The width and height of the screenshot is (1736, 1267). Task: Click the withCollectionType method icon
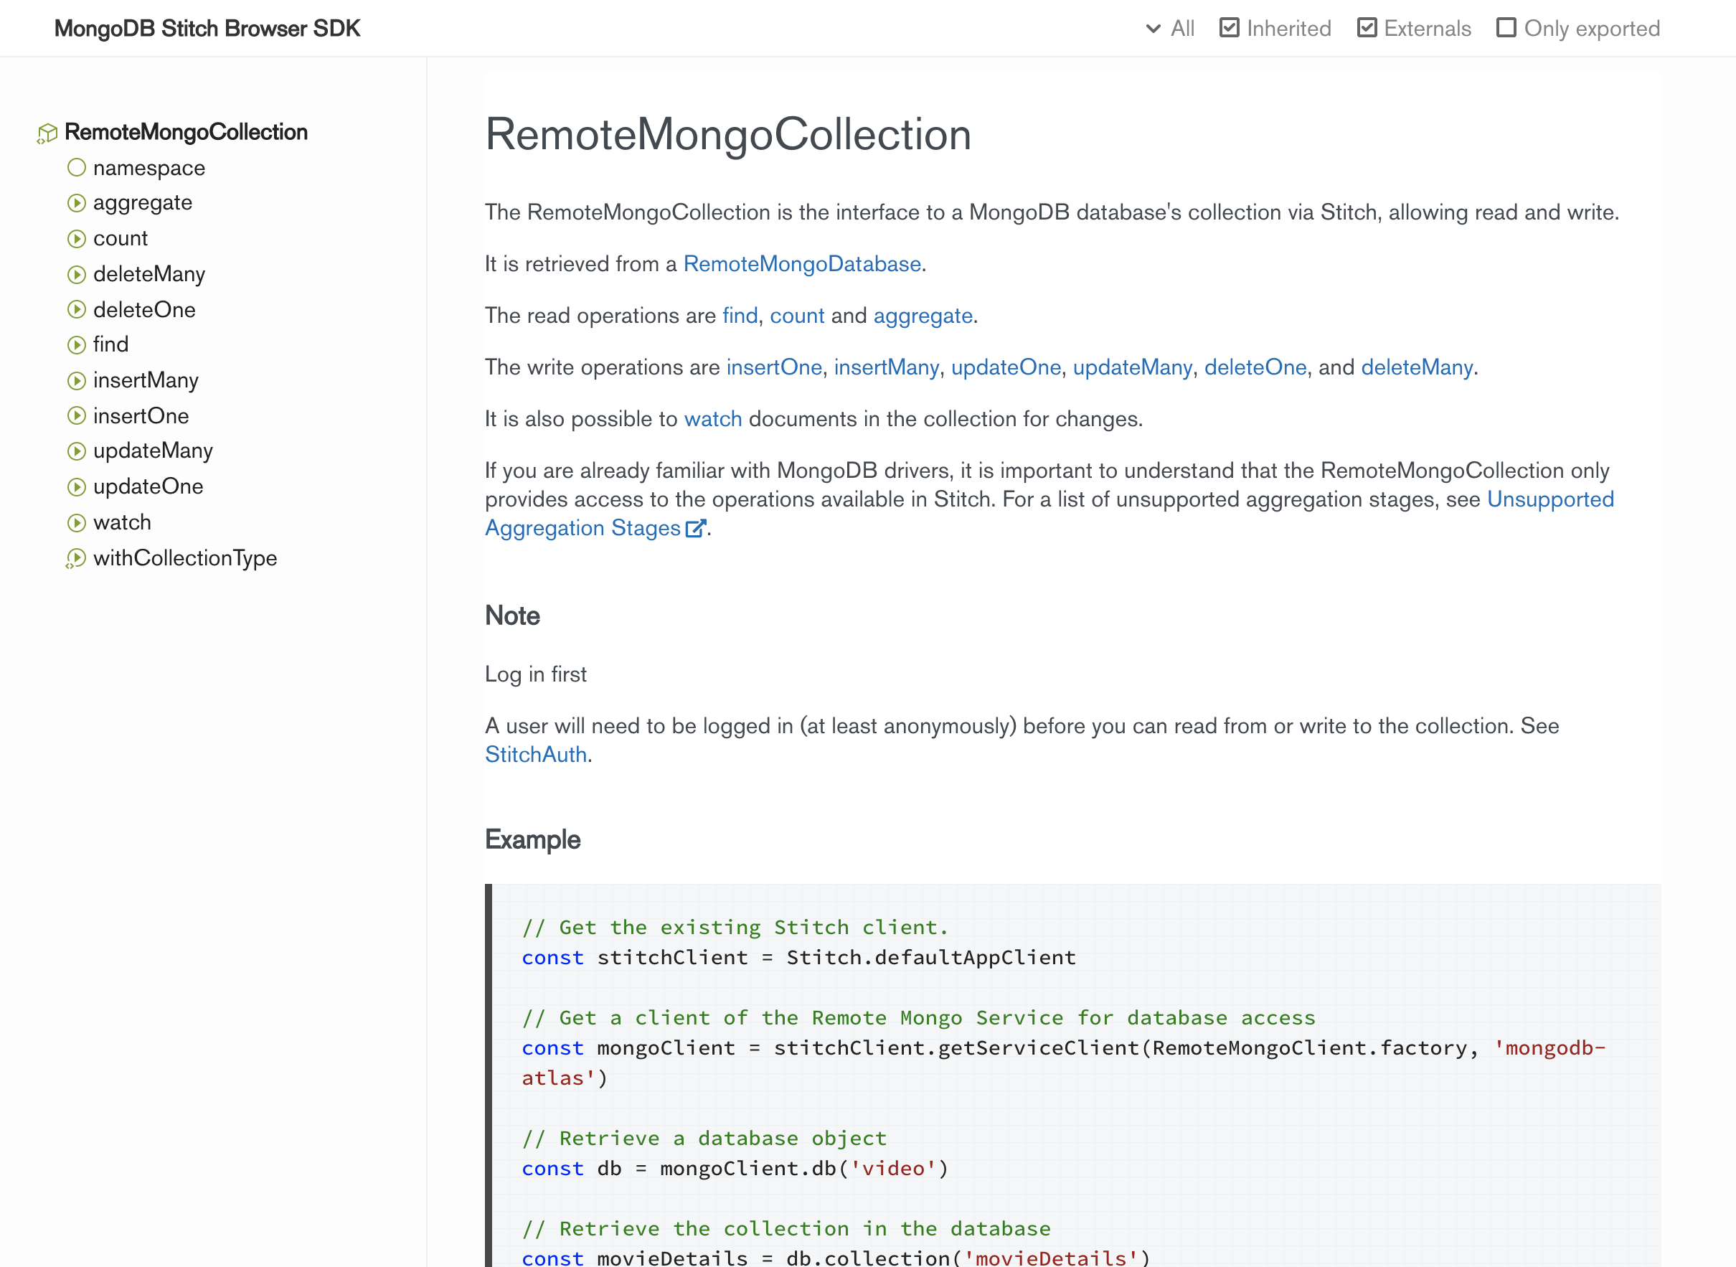coord(75,558)
